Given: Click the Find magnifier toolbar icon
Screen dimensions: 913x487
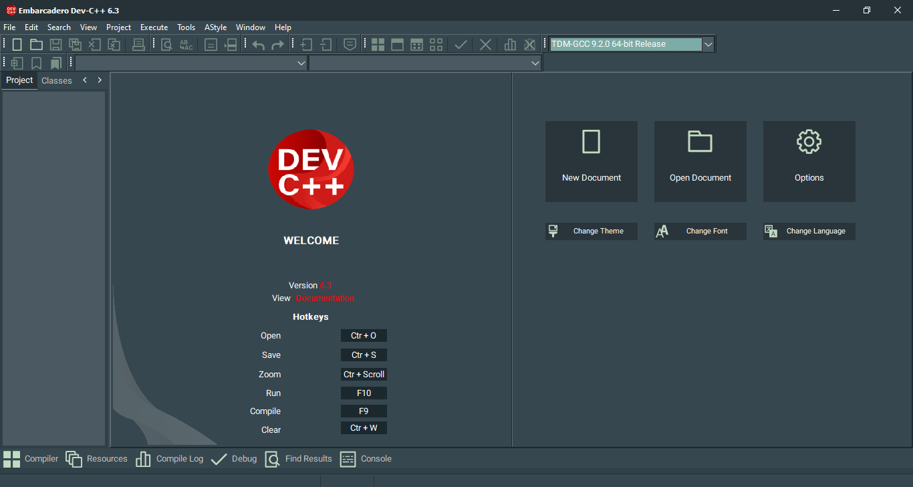Looking at the screenshot, I should tap(166, 45).
